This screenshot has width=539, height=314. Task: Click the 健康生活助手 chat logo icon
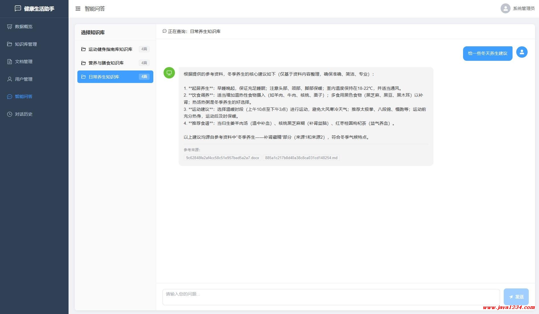[x=18, y=9]
